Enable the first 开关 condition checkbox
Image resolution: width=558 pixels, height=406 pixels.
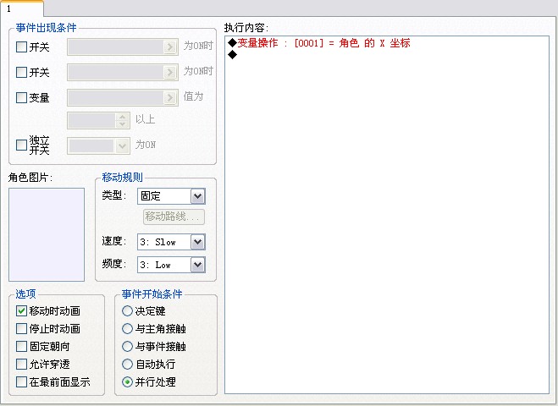(21, 47)
